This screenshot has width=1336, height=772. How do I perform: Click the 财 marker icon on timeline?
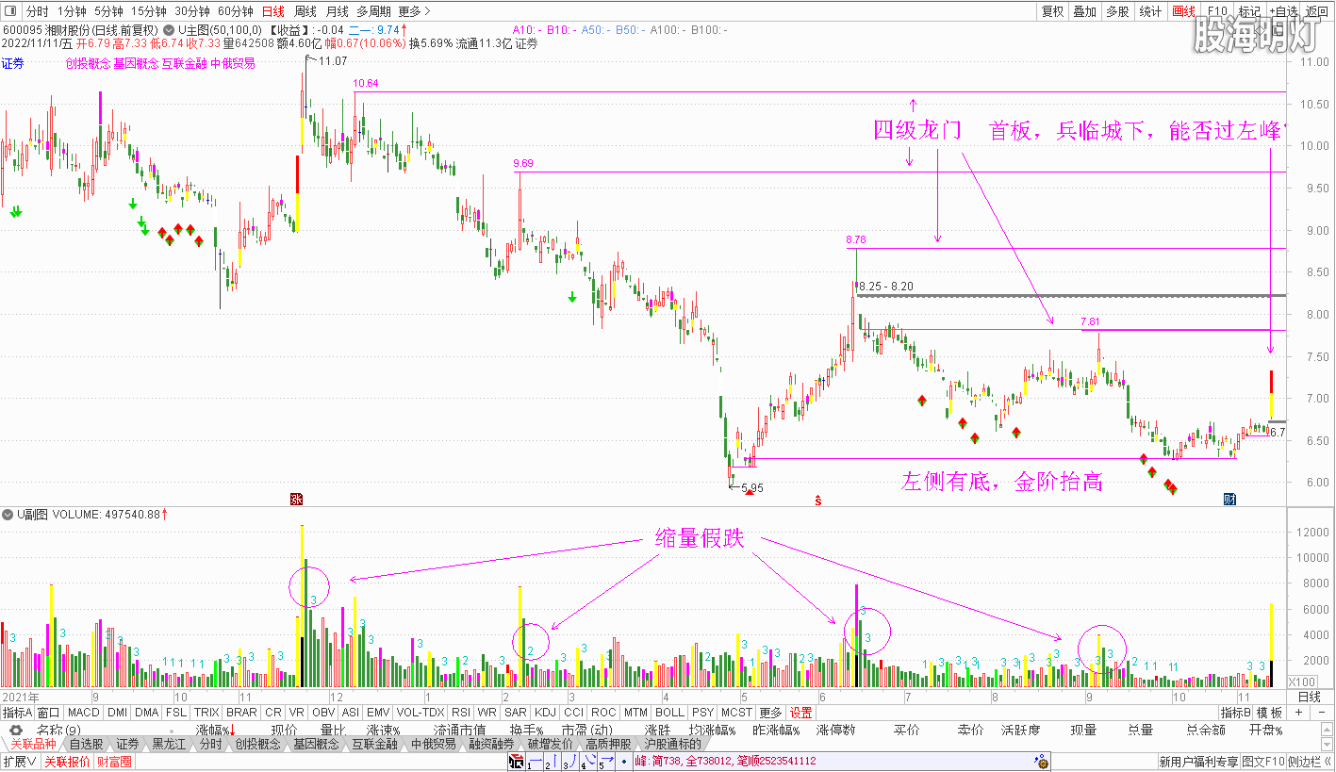[1229, 499]
